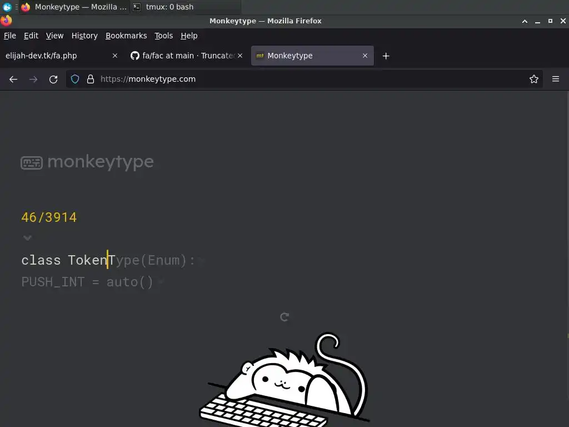Switch to the fa/fac at main tab

186,56
